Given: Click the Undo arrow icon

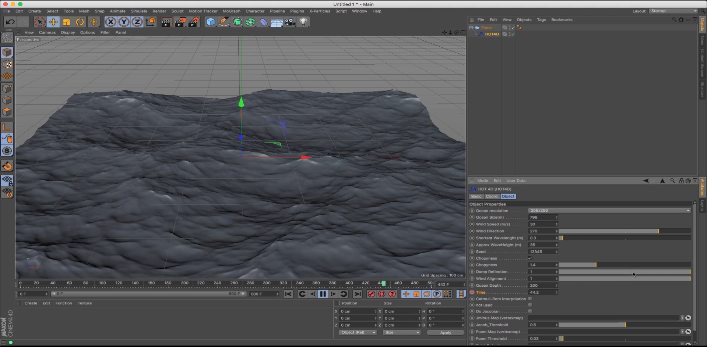Looking at the screenshot, I should click(10, 22).
